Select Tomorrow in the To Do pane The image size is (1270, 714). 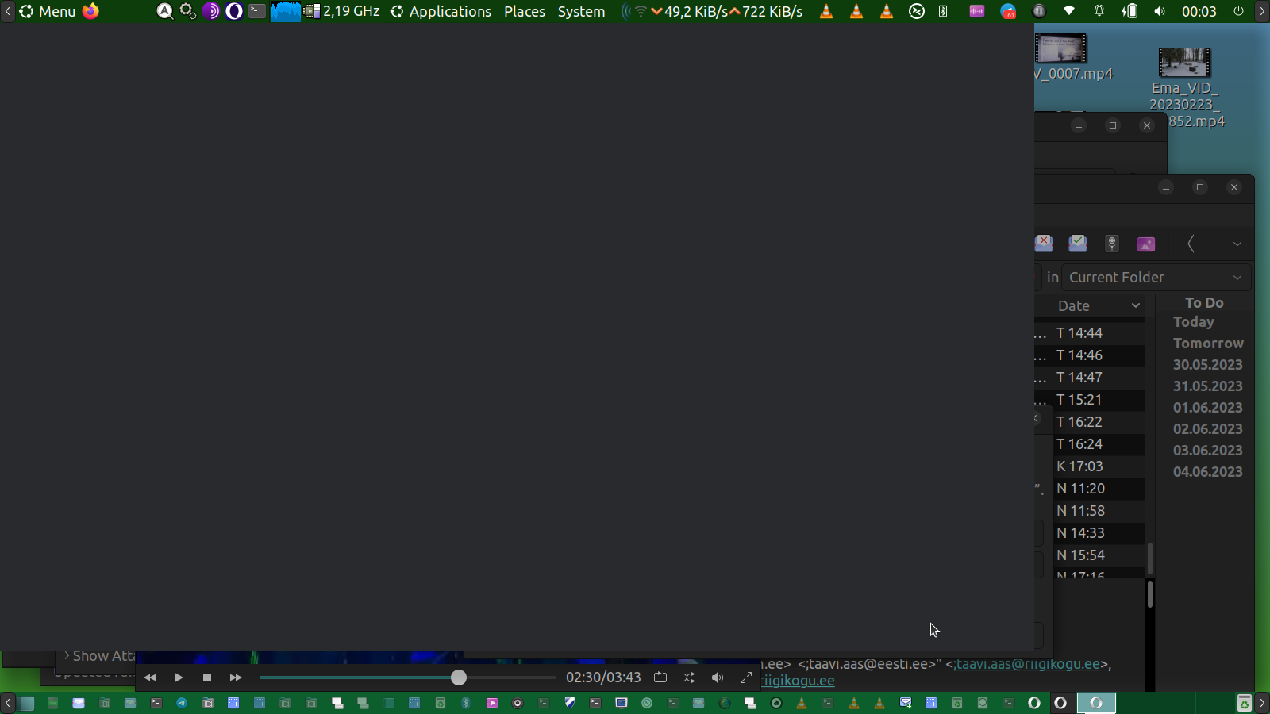[1208, 344]
